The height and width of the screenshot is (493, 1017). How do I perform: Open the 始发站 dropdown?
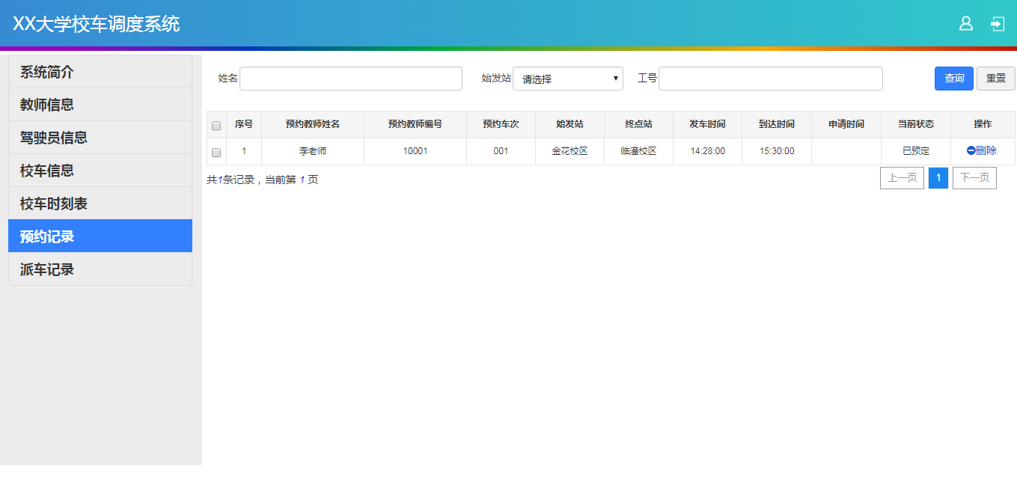click(x=568, y=79)
